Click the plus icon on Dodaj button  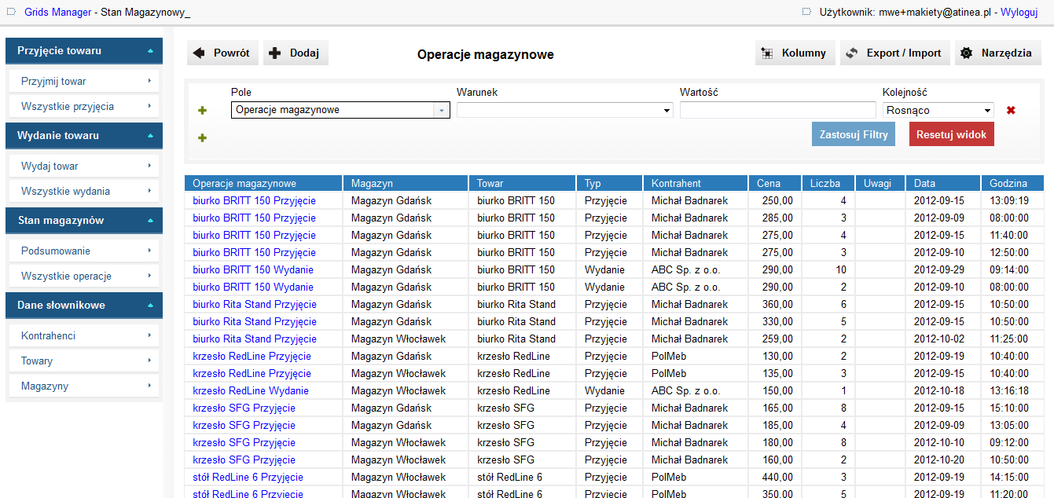274,53
